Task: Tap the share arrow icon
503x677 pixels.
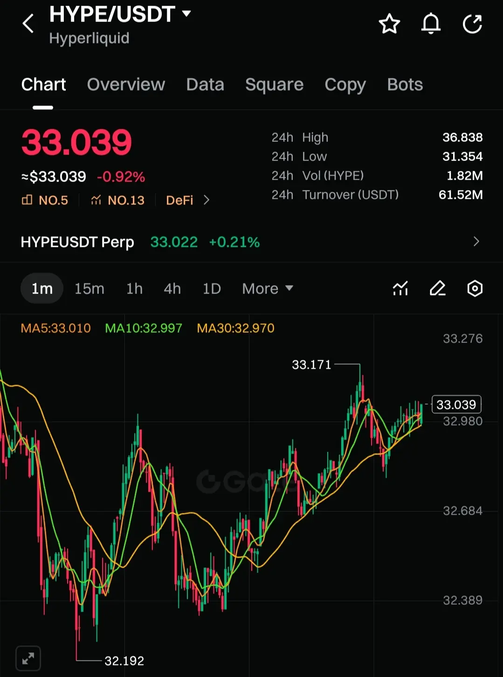Action: [472, 24]
